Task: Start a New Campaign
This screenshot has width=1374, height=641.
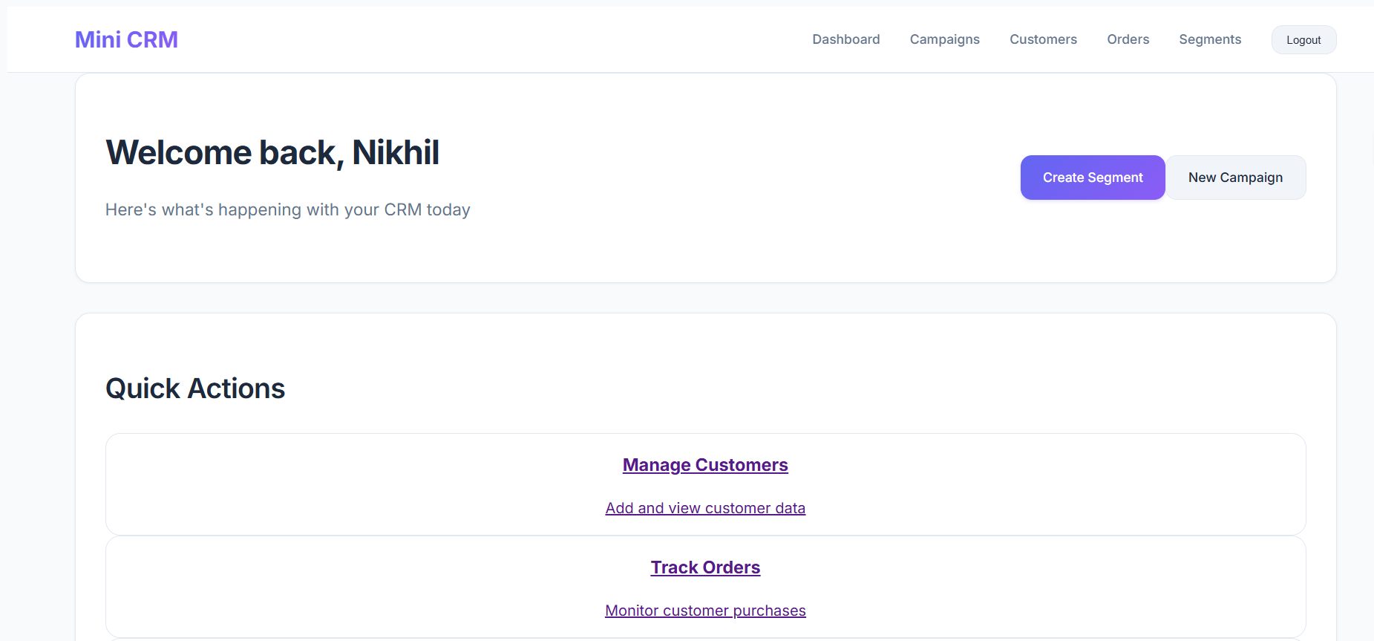Action: 1235,178
